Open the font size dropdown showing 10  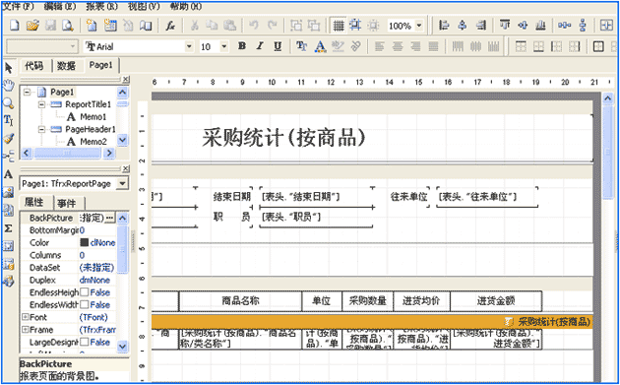224,46
